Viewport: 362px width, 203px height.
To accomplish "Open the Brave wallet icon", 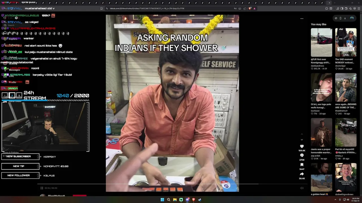I will (346, 8).
